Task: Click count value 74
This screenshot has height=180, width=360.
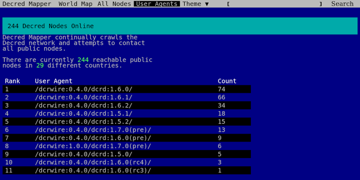Action: 222,89
